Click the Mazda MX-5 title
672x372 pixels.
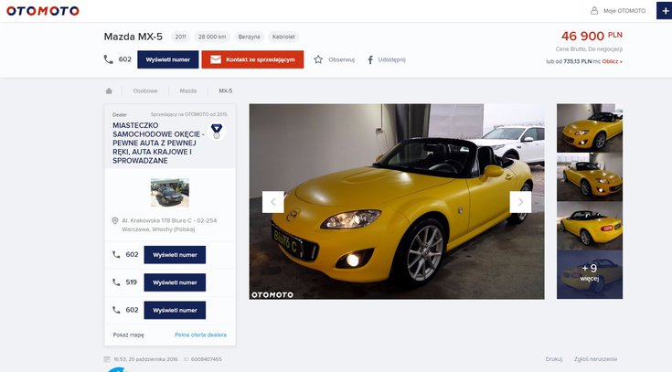pos(133,37)
